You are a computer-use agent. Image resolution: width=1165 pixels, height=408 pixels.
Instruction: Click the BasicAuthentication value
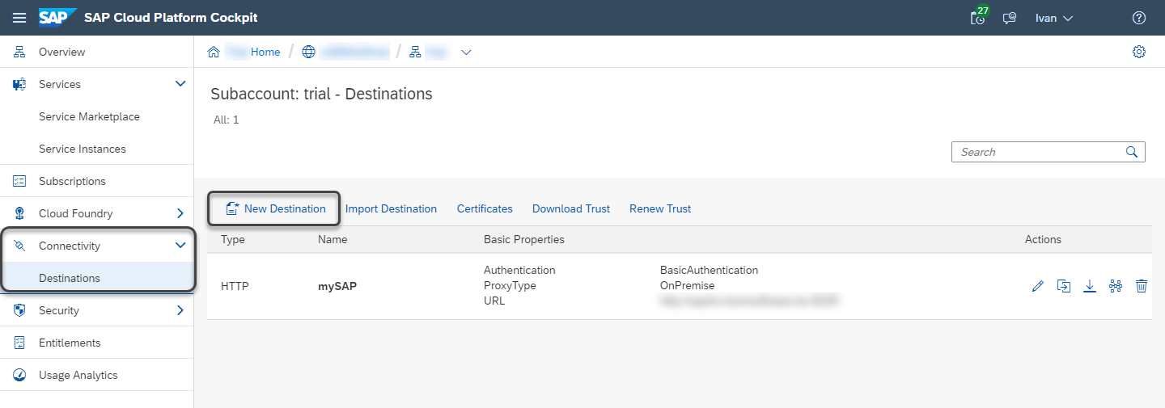709,270
